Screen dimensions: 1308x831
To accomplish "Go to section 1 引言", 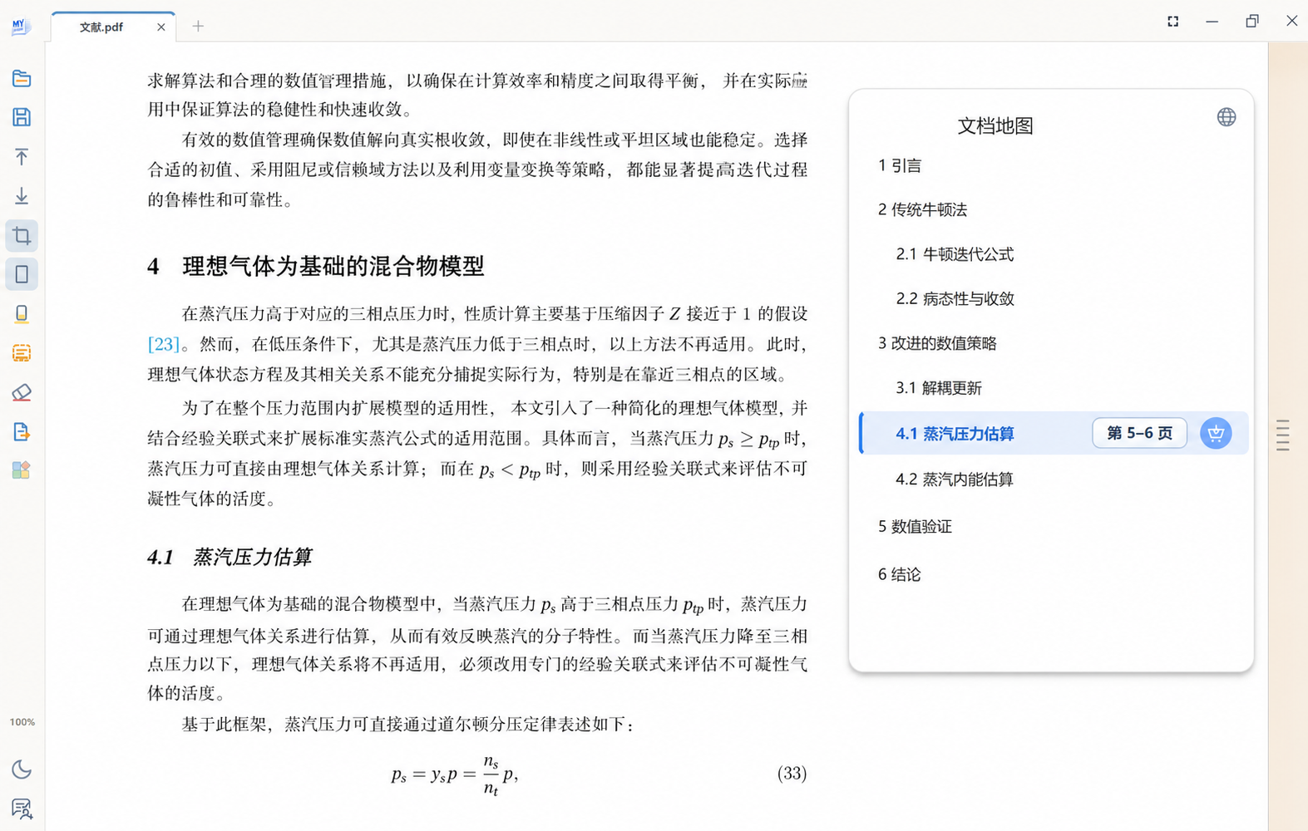I will [x=900, y=165].
